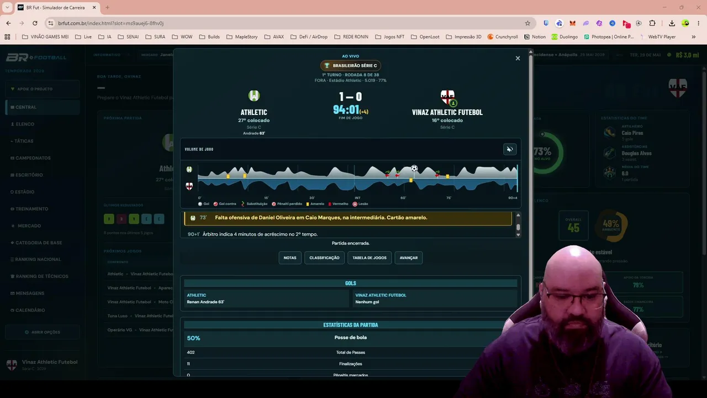
Task: Reload the page with the refresh icon
Action: [x=35, y=23]
